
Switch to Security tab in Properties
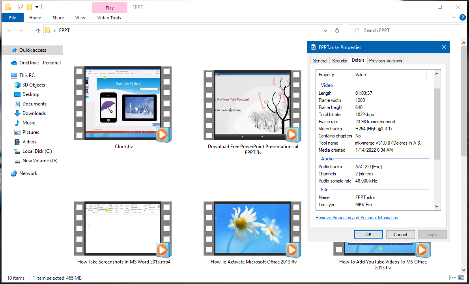[339, 61]
